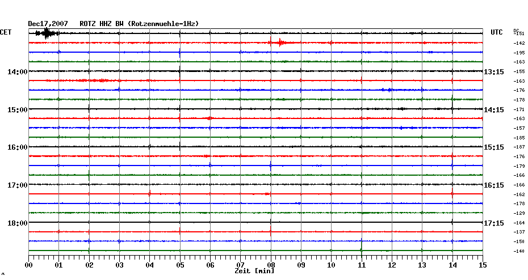
Task: Click the CET timezone label
Action: pos(6,32)
